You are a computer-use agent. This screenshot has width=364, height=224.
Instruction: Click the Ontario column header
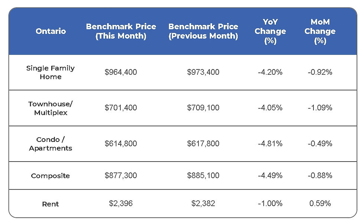(x=51, y=31)
